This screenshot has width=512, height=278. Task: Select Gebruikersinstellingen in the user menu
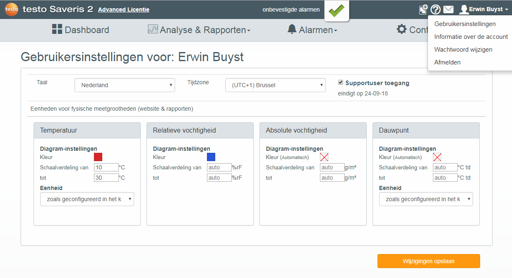pyautogui.click(x=465, y=24)
